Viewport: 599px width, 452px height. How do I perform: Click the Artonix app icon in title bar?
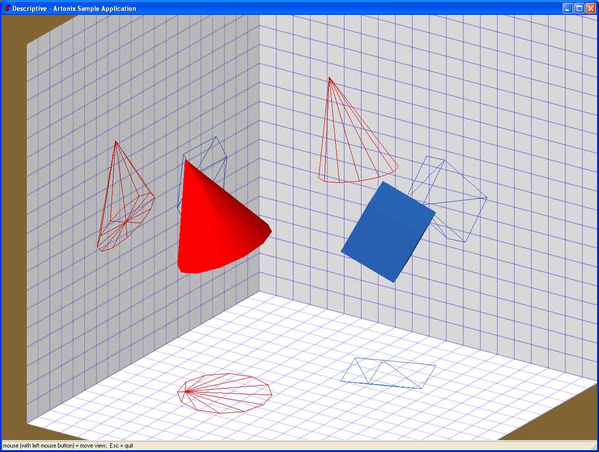click(7, 8)
